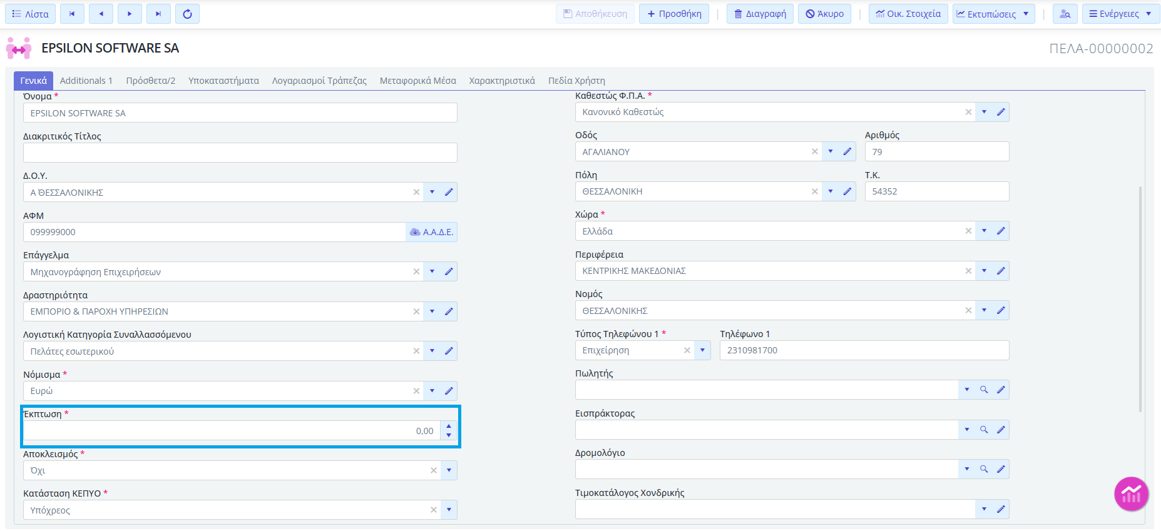Expand the Χώρα dropdown
Viewport: 1161px width, 531px height.
[x=985, y=231]
